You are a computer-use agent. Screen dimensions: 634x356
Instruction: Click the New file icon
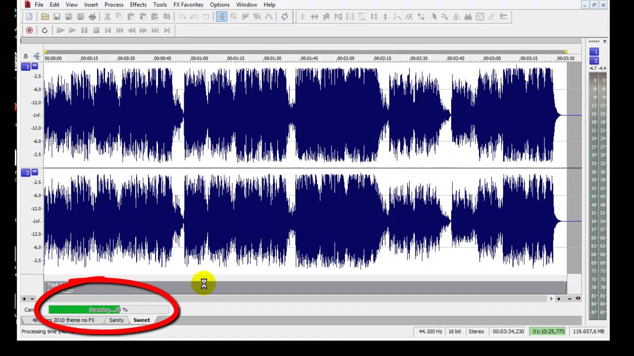click(x=29, y=16)
